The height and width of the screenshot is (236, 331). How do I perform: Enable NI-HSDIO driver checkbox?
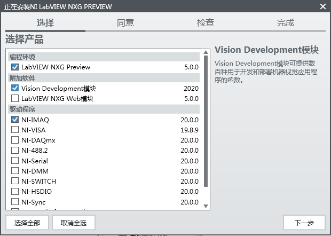15,192
